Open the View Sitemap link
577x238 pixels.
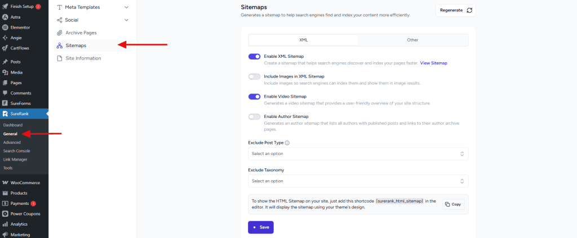433,63
